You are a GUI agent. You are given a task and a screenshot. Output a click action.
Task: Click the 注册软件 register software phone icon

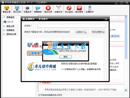[x=90, y=9]
